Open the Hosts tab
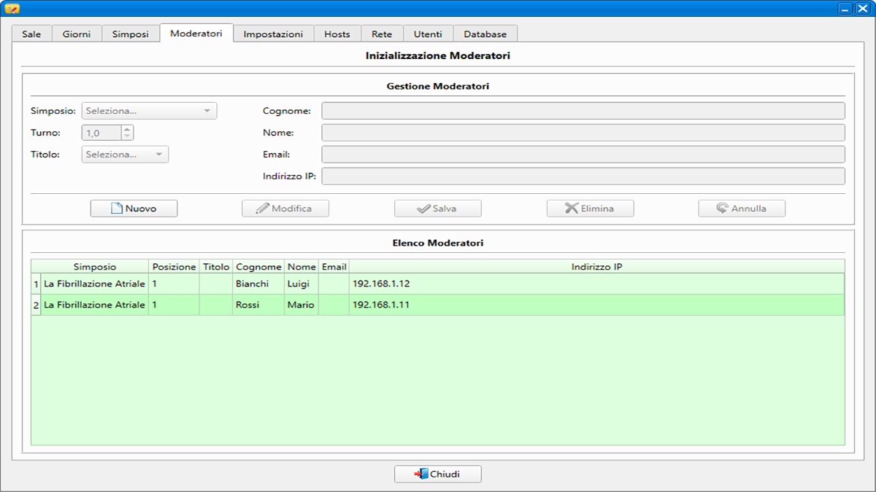 click(x=337, y=34)
